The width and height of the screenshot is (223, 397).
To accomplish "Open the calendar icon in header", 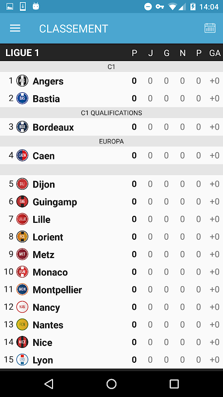I will [x=210, y=28].
